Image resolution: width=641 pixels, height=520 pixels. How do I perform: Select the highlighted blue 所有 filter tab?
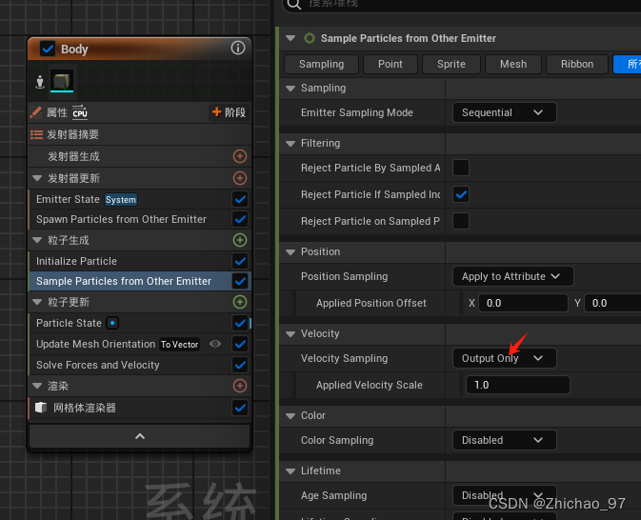pyautogui.click(x=628, y=64)
